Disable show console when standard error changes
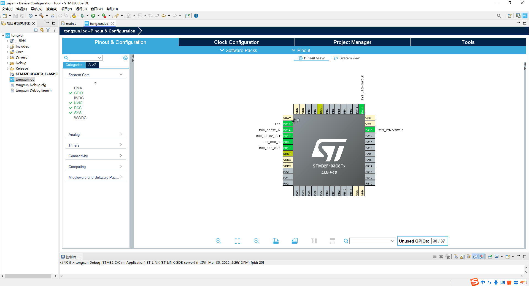Screen dimensions: 529x286 click(481, 257)
